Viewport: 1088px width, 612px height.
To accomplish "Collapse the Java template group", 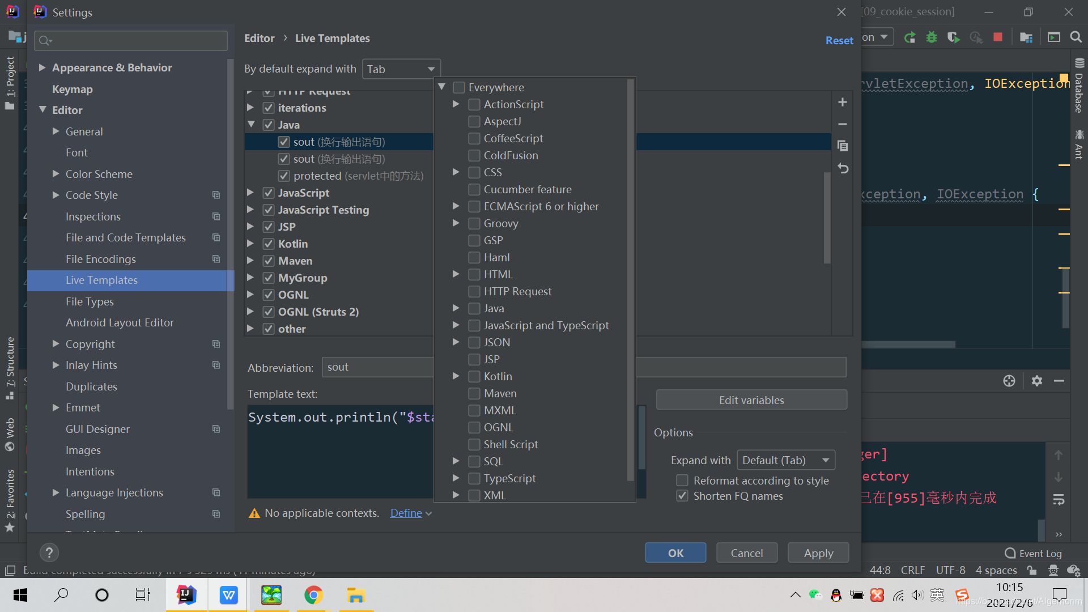I will 251,125.
